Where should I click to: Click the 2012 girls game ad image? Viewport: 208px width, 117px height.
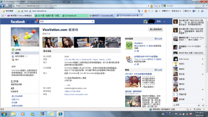click(x=133, y=82)
